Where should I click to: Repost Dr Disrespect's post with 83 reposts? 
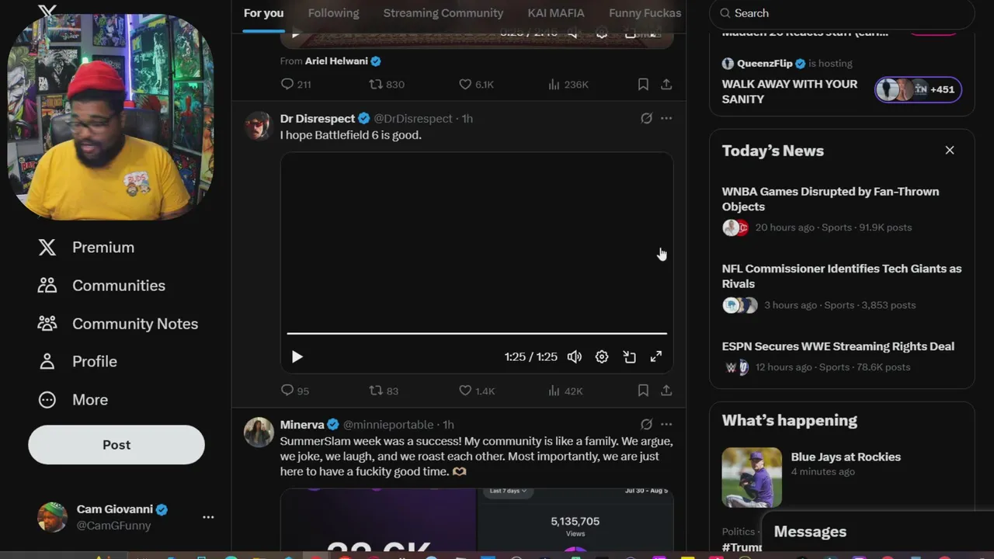pyautogui.click(x=383, y=391)
